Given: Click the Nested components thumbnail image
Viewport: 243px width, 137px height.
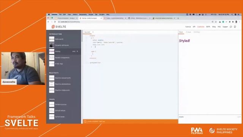Looking at the screenshot, I should [52, 57].
